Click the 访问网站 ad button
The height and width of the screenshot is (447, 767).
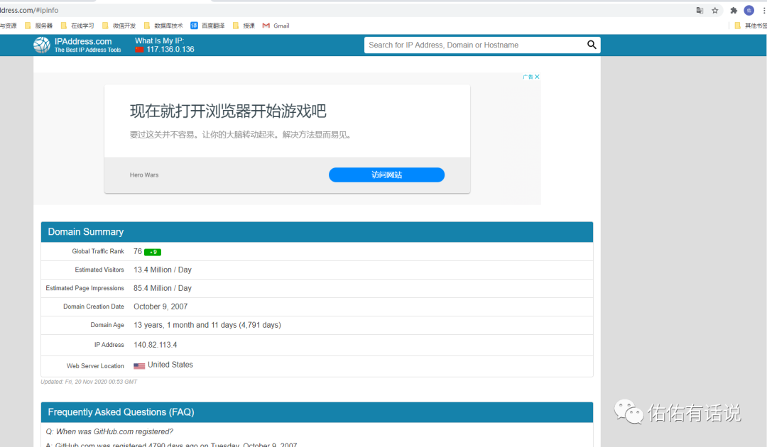click(386, 175)
